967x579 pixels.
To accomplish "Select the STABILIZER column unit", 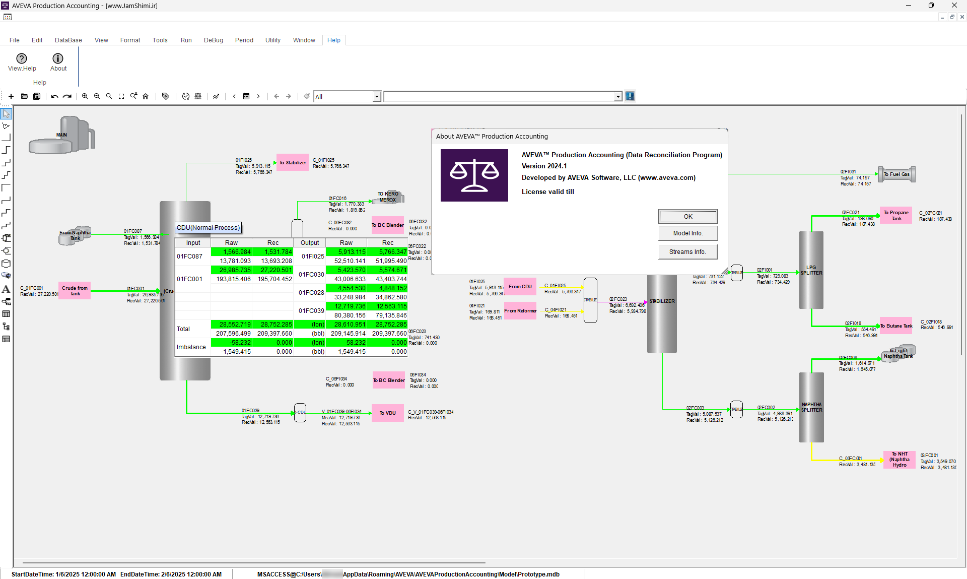I will (662, 313).
